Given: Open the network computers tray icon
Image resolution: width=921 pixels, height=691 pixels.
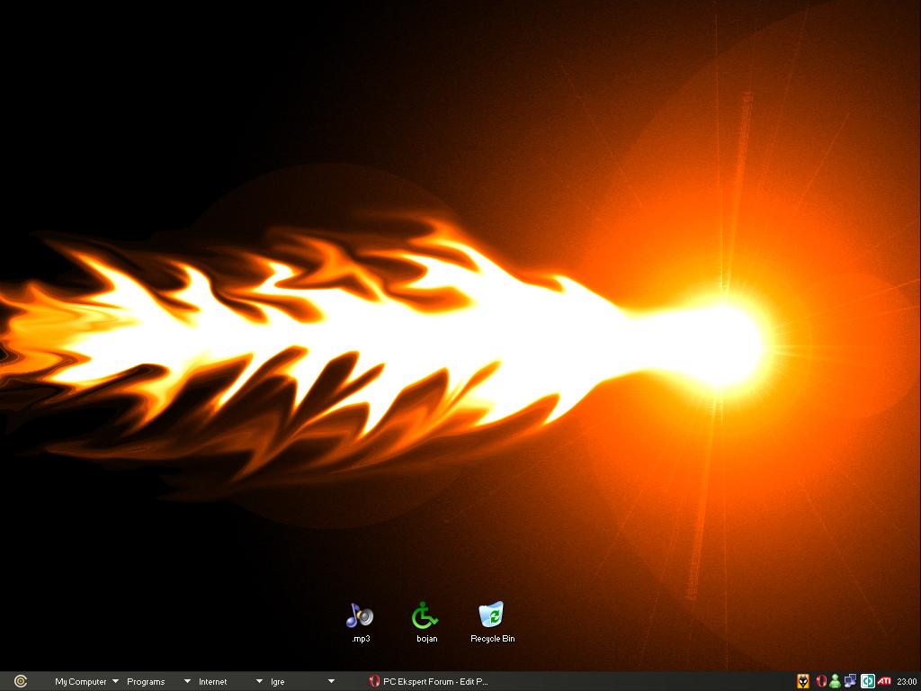Looking at the screenshot, I should click(850, 681).
